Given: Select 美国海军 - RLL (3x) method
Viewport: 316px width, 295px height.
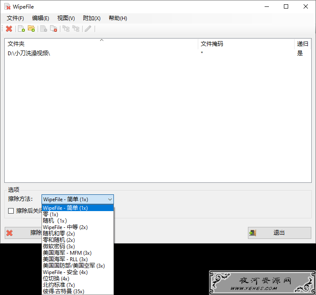Looking at the screenshot, I should coord(78,259).
